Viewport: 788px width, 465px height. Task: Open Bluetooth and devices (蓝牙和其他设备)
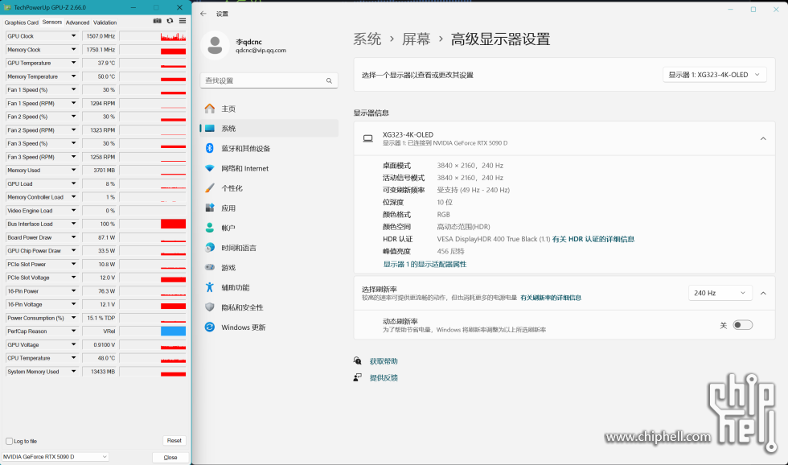pos(269,148)
